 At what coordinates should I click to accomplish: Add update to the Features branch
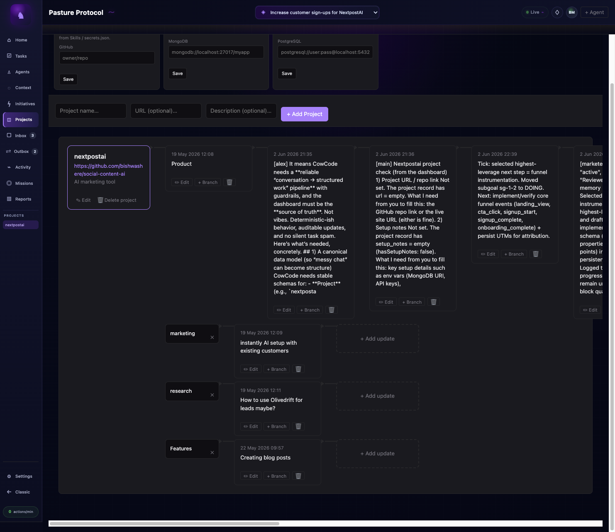[x=378, y=454]
